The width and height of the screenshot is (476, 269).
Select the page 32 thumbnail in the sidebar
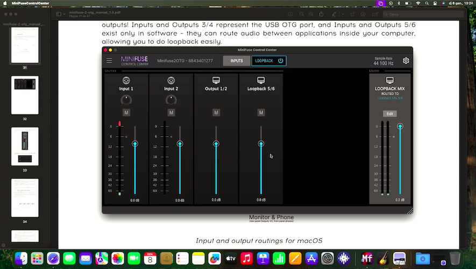point(25,95)
